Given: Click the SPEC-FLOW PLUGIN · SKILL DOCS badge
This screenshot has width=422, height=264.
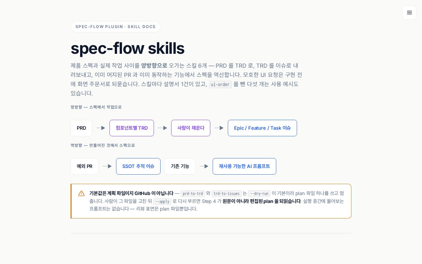Looking at the screenshot, I should (116, 27).
